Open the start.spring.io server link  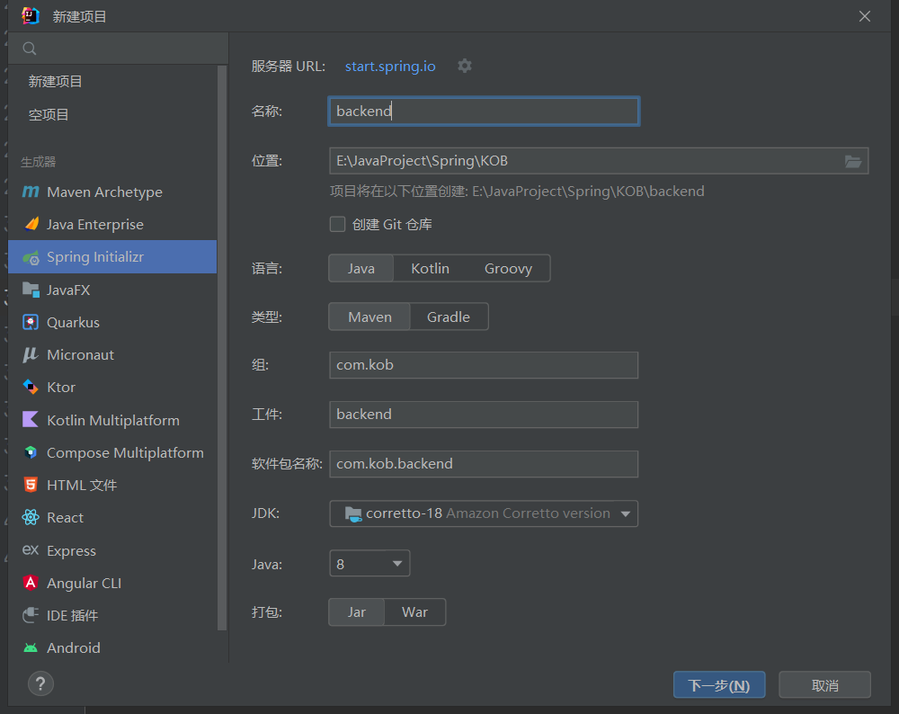coord(390,66)
